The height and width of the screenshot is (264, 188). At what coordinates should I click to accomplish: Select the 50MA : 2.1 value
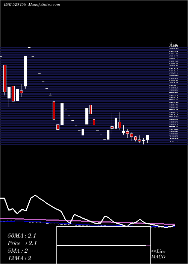pos(22,236)
